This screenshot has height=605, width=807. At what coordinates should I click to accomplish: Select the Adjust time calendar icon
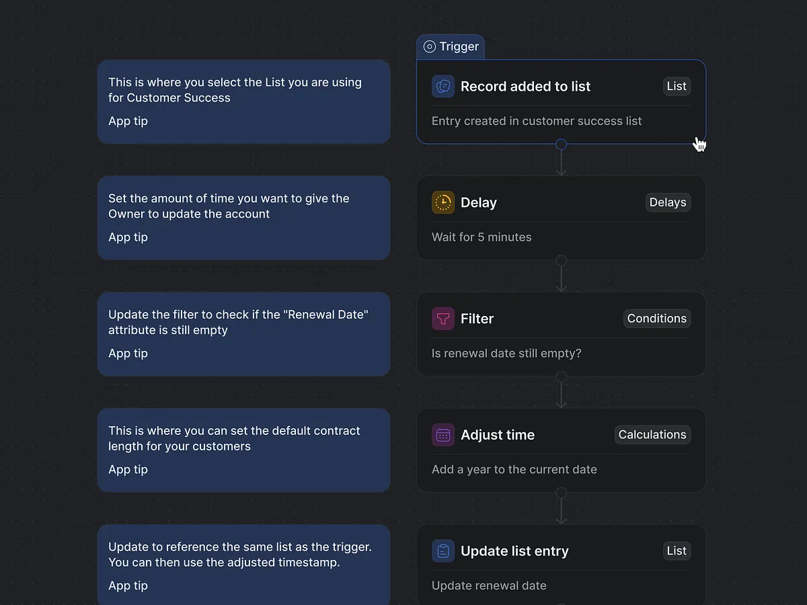pos(443,435)
